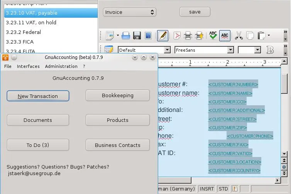
Task: Click the <CUSTOMER:ADDITIONAL> placeholder field
Action: pos(237,110)
